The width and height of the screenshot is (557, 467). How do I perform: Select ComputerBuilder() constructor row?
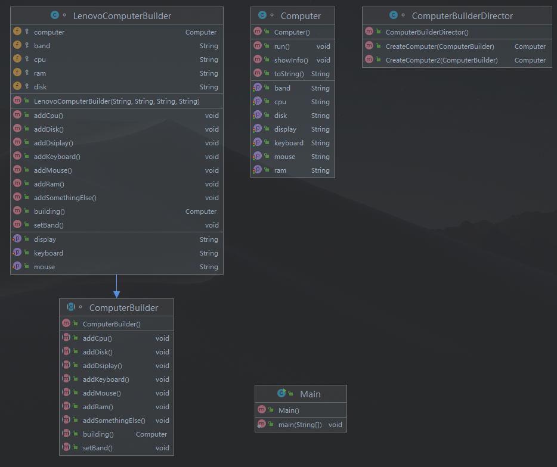[x=116, y=324]
